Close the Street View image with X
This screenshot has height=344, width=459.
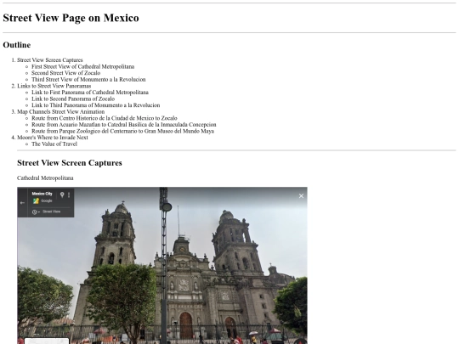point(301,196)
